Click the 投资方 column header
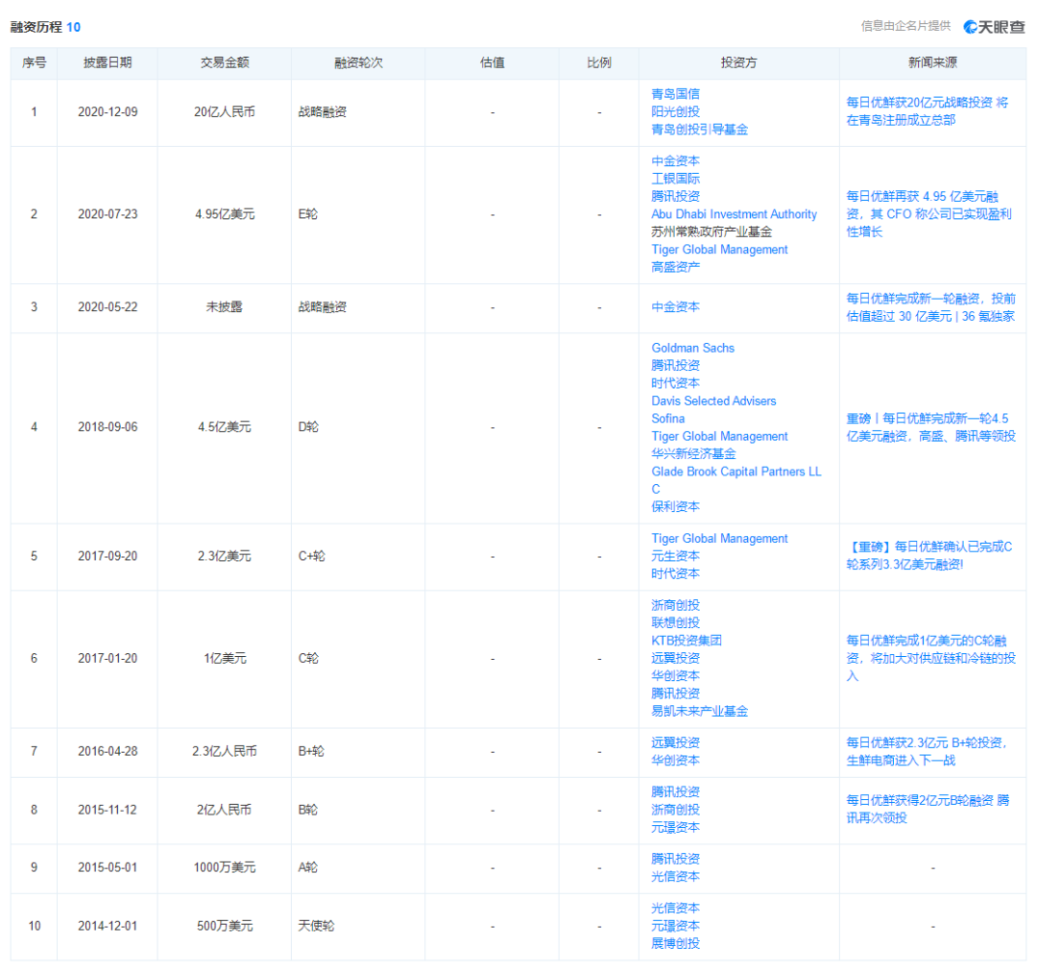The image size is (1037, 972). pyautogui.click(x=738, y=62)
